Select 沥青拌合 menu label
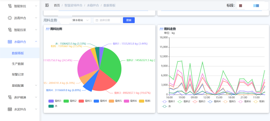 coord(20,18)
